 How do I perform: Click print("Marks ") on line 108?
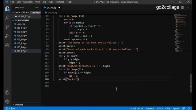(69, 79)
